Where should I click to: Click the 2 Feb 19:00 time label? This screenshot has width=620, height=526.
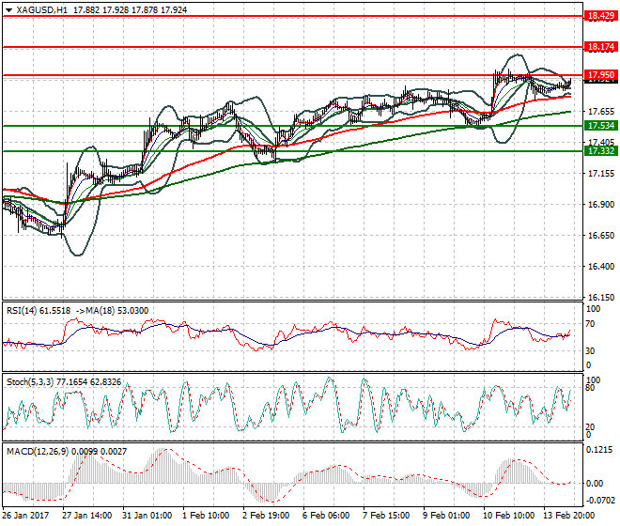point(266,516)
